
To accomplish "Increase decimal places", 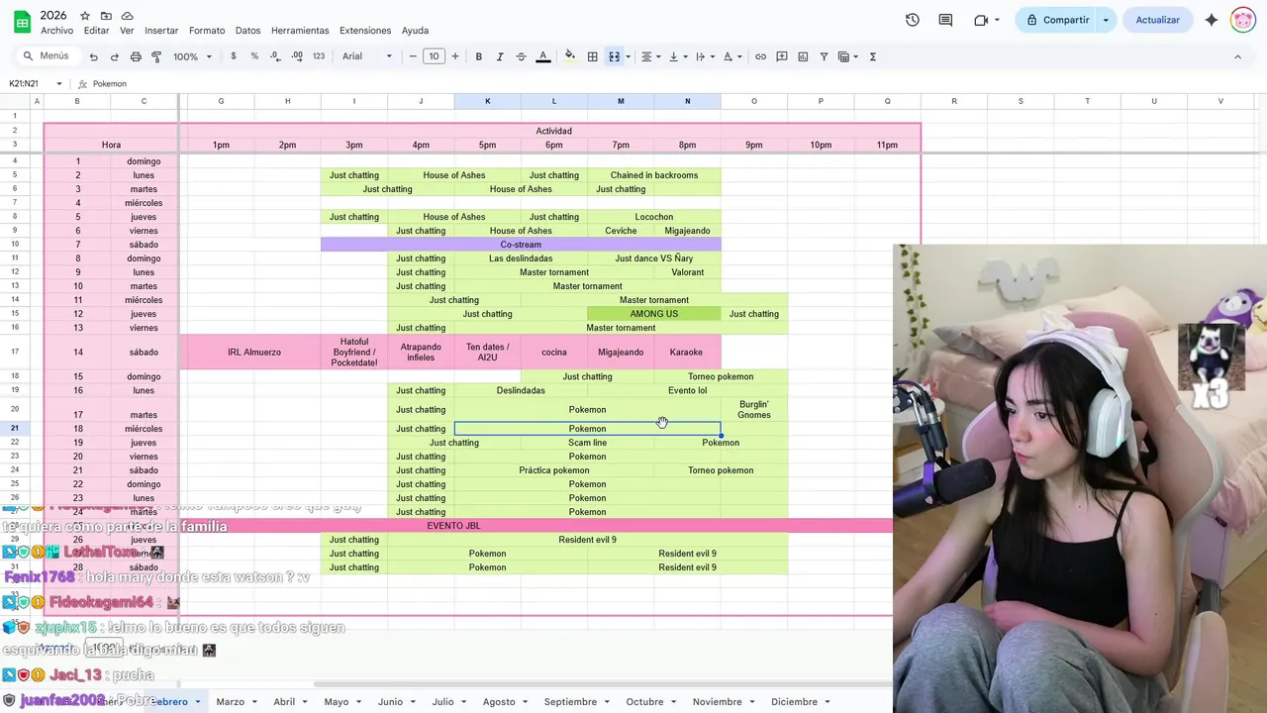I will [297, 56].
